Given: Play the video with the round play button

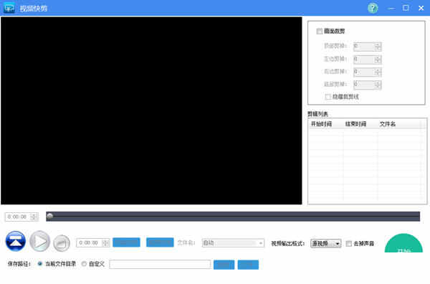Looking at the screenshot, I should (39, 241).
